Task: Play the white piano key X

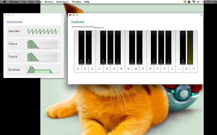Action: (85, 69)
